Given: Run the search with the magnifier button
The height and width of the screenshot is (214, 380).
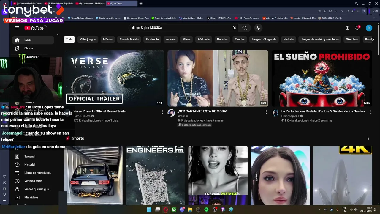Looking at the screenshot, I should pyautogui.click(x=244, y=28).
